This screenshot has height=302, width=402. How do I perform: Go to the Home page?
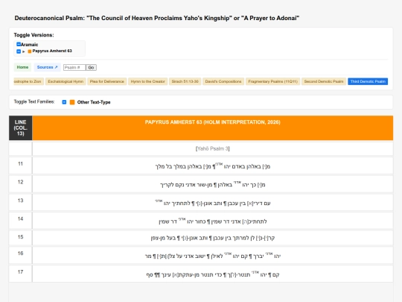tap(22, 67)
